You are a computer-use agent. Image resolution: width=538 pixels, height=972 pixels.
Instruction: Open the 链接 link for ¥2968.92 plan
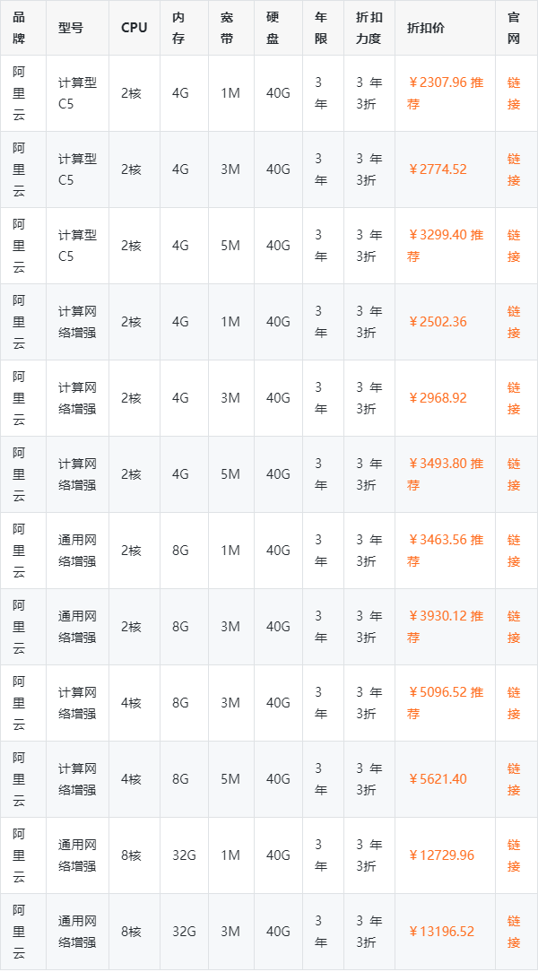click(x=514, y=398)
